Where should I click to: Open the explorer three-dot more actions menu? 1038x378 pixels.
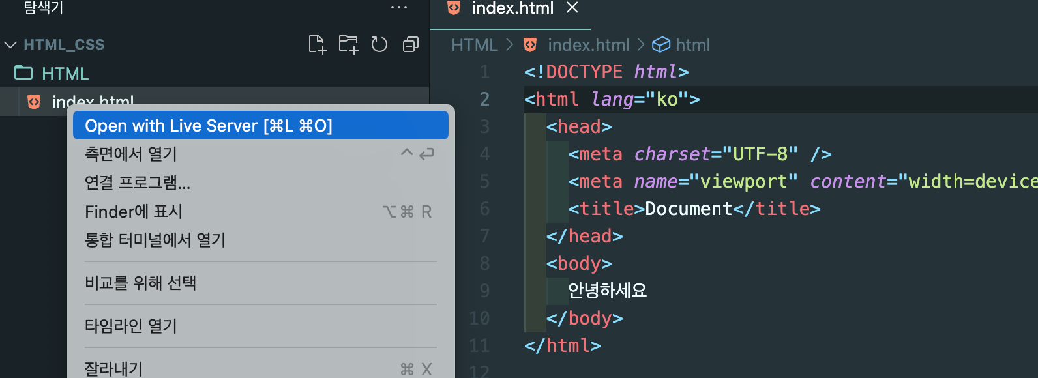point(399,7)
